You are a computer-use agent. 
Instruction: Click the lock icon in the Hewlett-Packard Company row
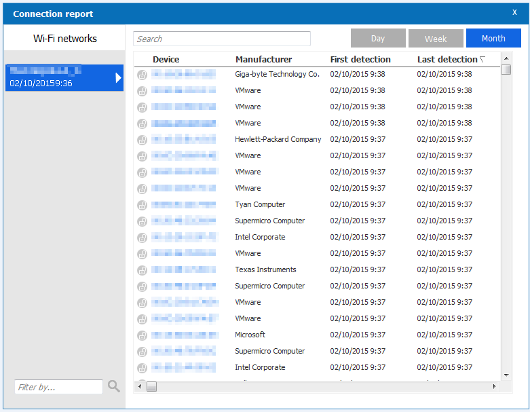pyautogui.click(x=142, y=140)
